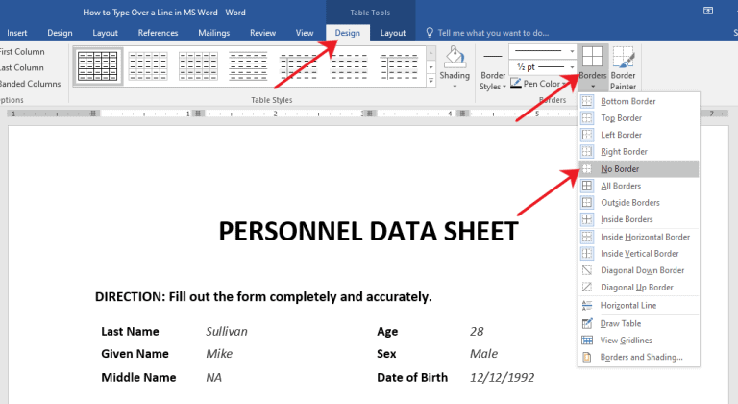The image size is (738, 404).
Task: Click the Inside Vertical Border icon
Action: (x=587, y=254)
